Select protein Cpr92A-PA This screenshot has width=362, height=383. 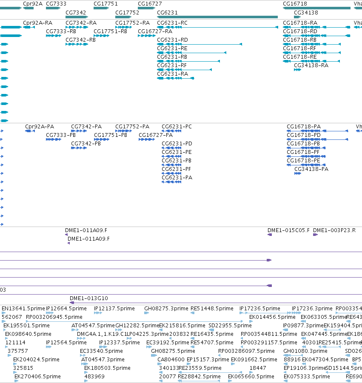point(40,127)
